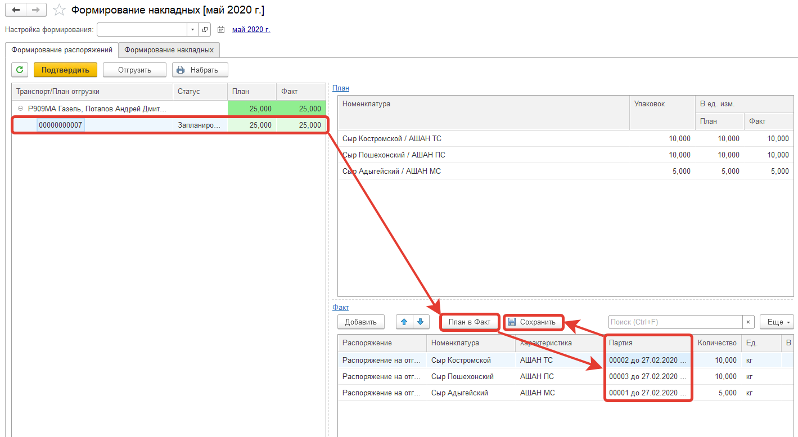Viewport: 798px width, 437px height.
Task: Select shipment plan row 00000000007
Action: coord(61,125)
